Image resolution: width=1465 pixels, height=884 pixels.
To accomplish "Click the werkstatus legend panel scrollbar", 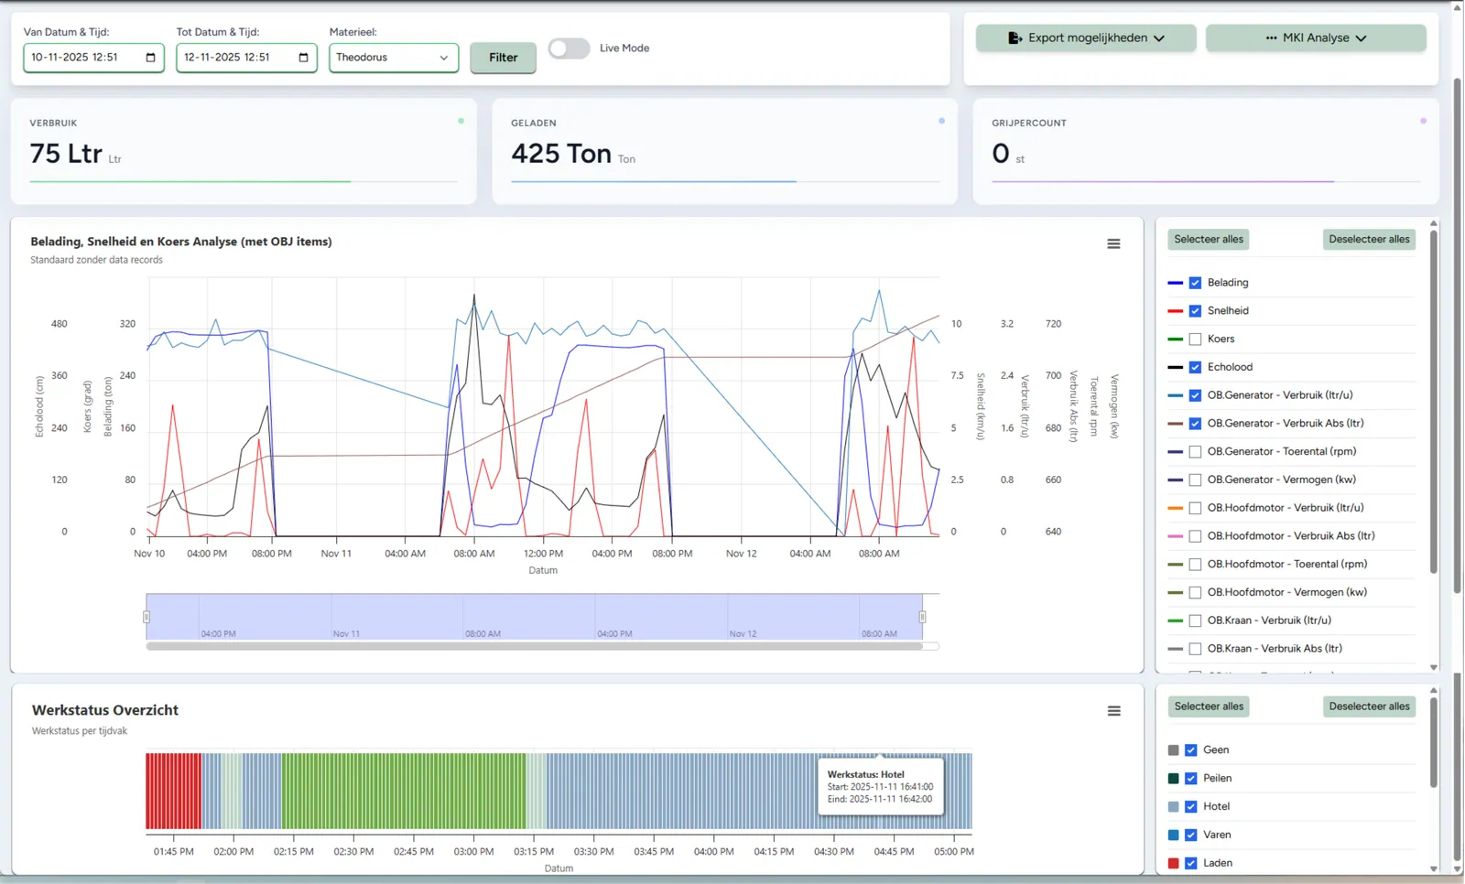I will pyautogui.click(x=1434, y=743).
